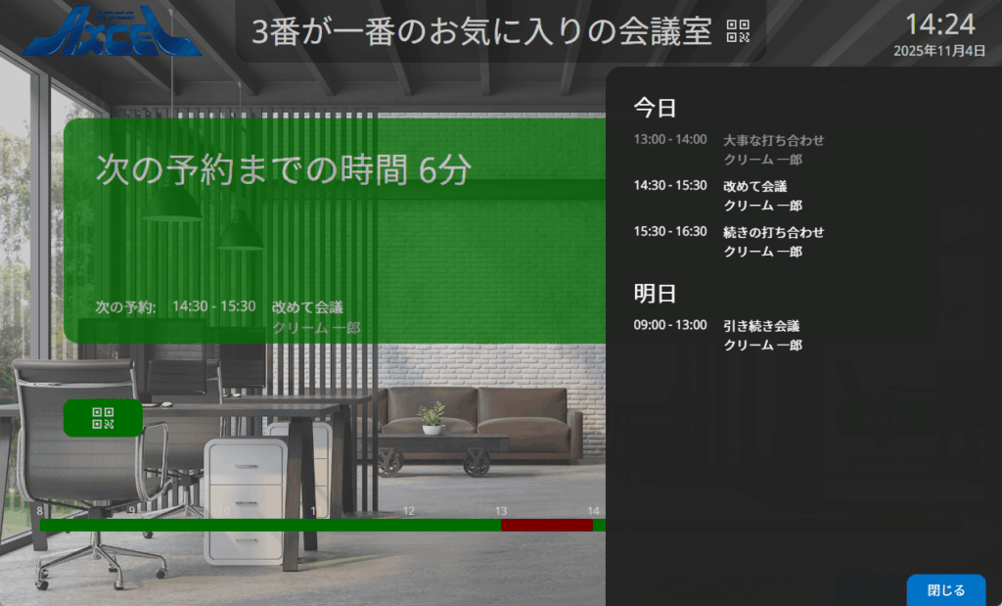1002x606 pixels.
Task: Click the 今日 section heading
Action: click(x=655, y=108)
